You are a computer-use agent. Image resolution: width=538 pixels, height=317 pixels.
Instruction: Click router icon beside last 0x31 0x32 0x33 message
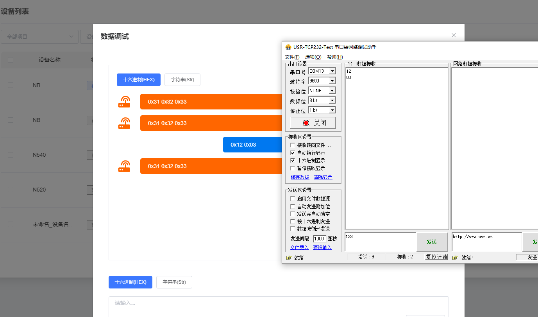124,166
